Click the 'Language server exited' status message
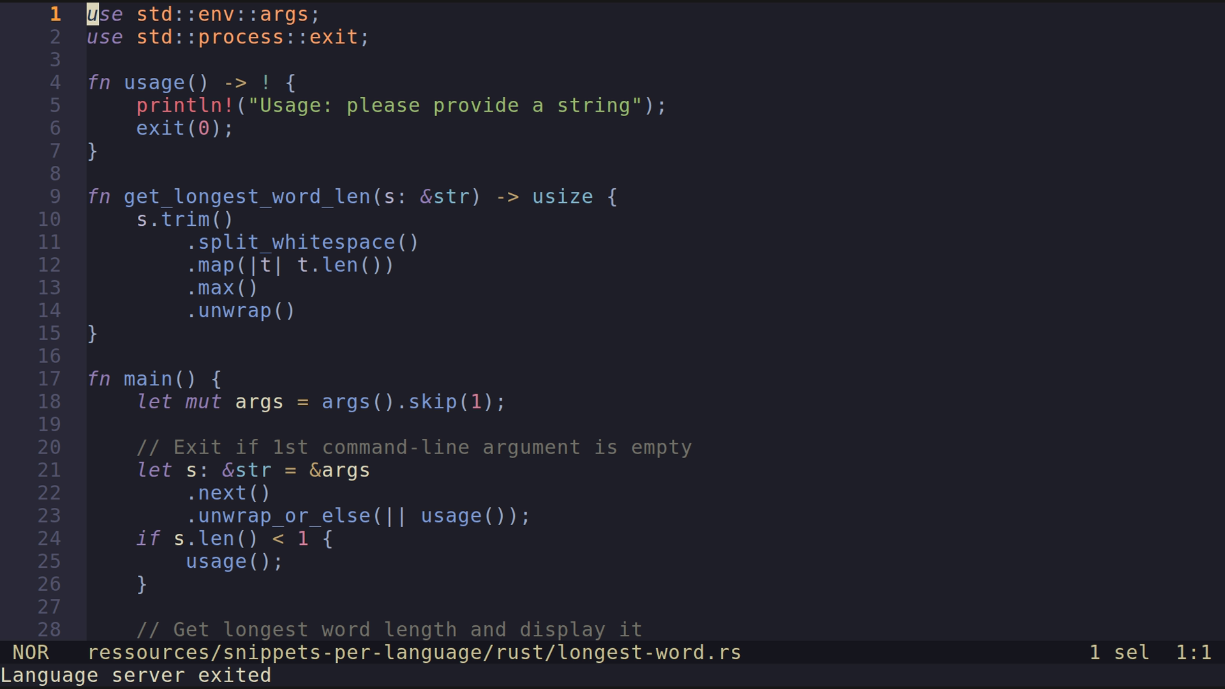 point(136,676)
